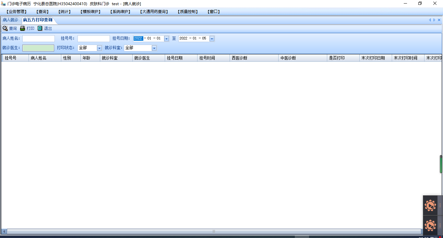Select the 病五方打印查询 tab
The height and width of the screenshot is (238, 443).
click(x=38, y=20)
